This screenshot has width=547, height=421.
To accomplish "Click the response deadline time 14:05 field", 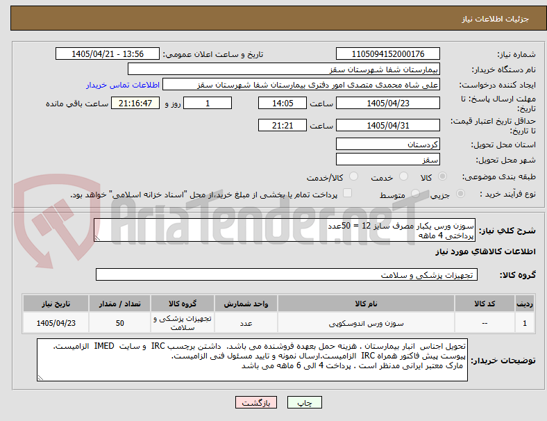I will [283, 104].
